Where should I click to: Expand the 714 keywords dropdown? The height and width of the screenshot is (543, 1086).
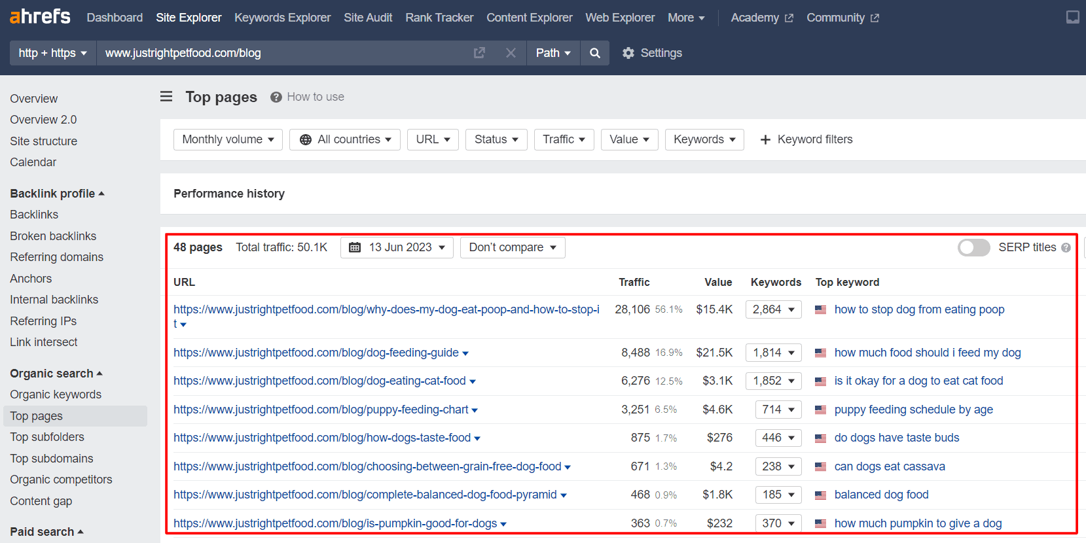coord(778,410)
